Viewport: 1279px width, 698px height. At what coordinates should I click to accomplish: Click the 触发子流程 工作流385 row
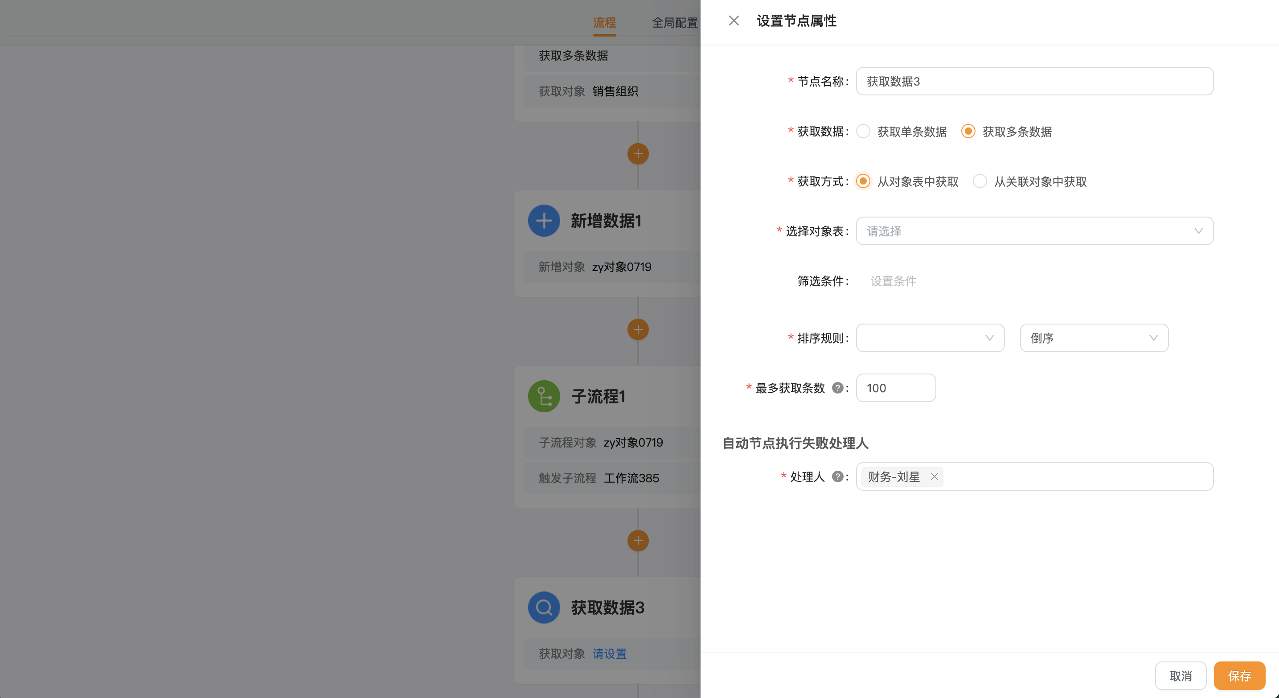[612, 478]
